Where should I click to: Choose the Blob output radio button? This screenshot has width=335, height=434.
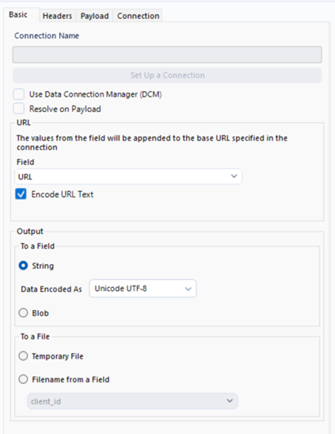coord(23,313)
